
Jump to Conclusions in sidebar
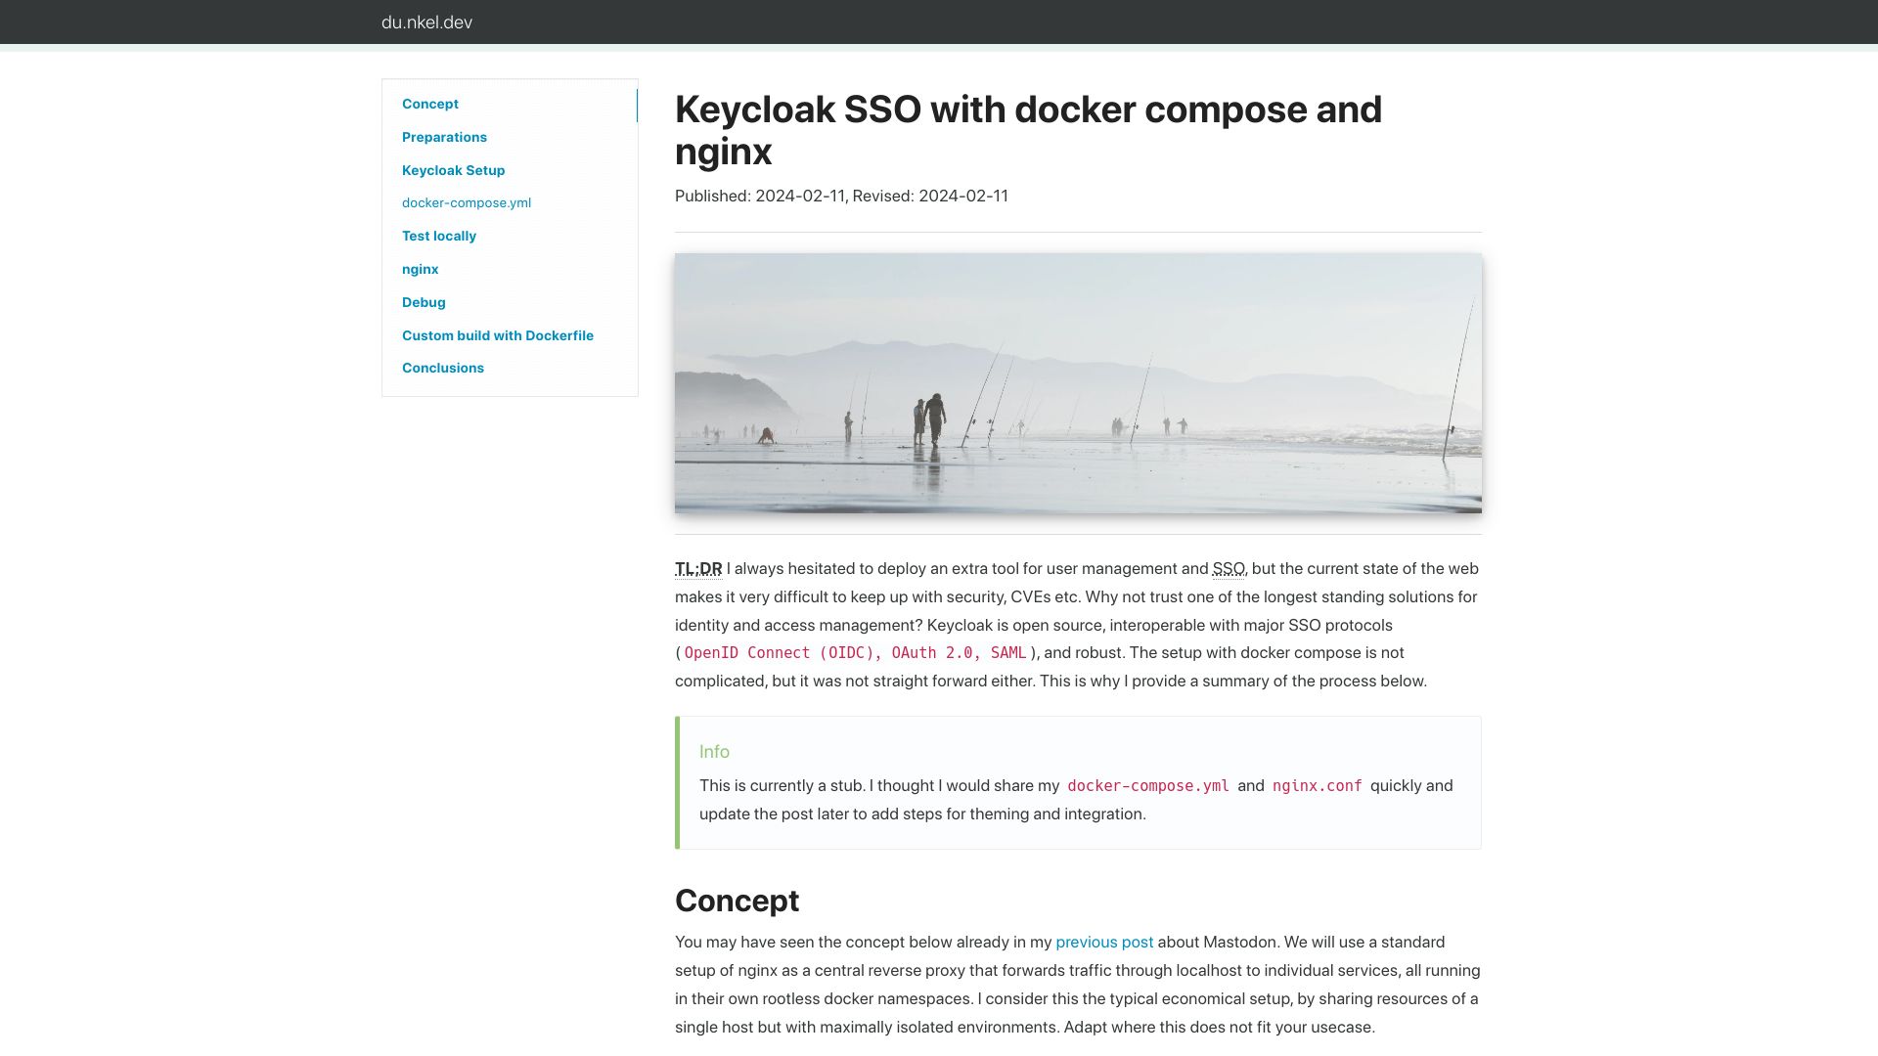coord(443,368)
